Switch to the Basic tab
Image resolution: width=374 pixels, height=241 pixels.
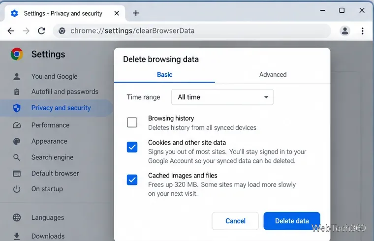(x=164, y=75)
